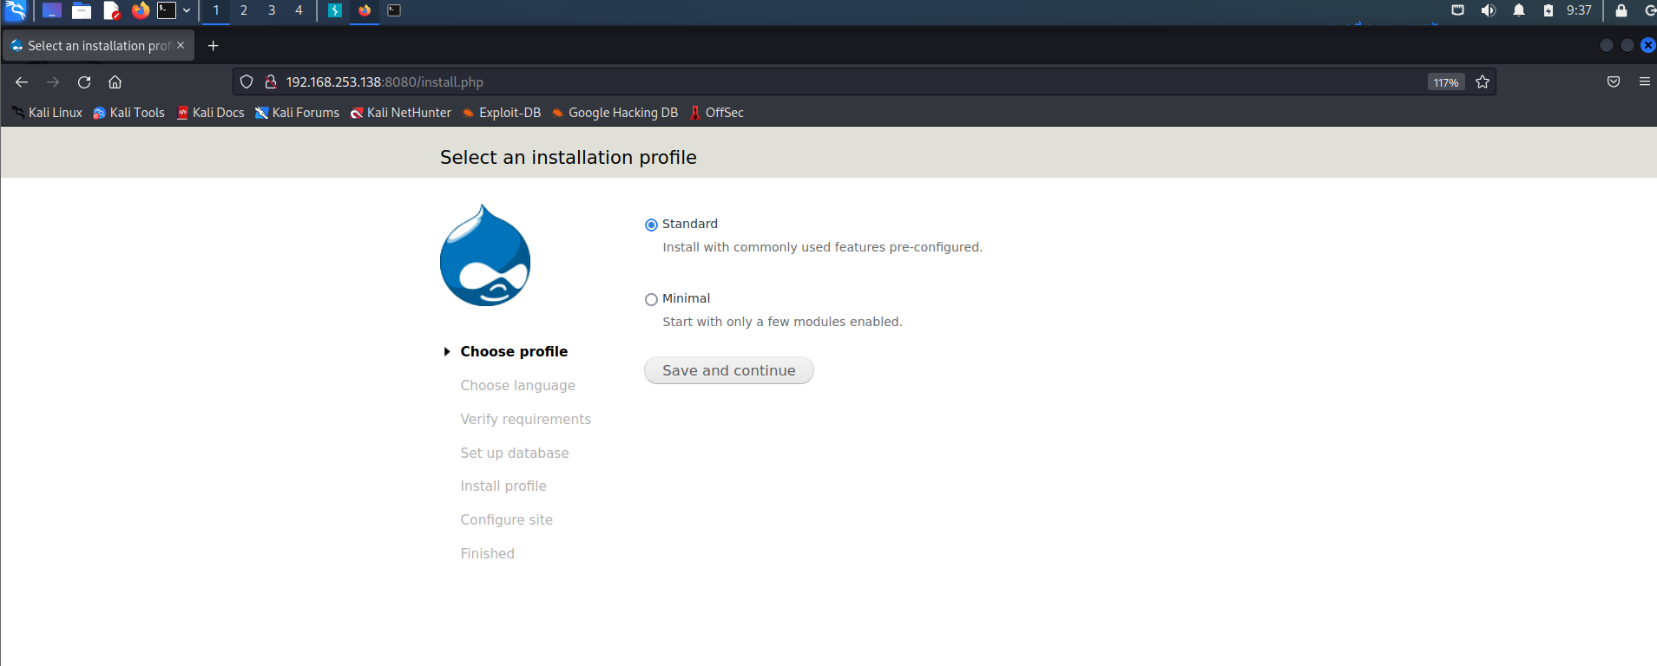
Task: Click the 'Install profile' step
Action: click(x=503, y=486)
